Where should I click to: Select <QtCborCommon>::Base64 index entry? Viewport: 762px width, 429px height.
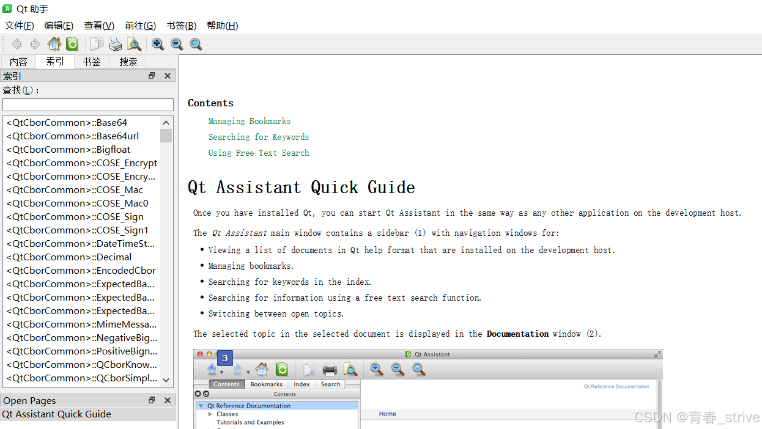[81, 122]
